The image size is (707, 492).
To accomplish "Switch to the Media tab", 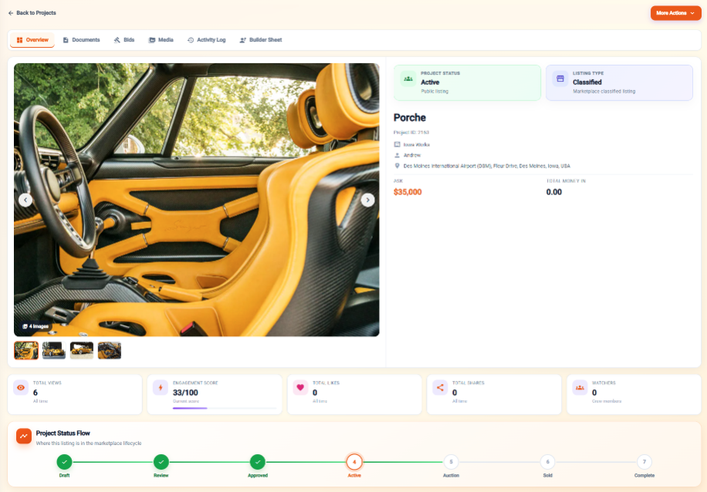I will tap(161, 40).
